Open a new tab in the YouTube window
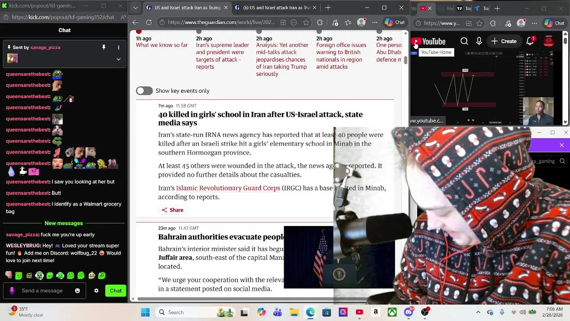570x321 pixels. click(497, 8)
